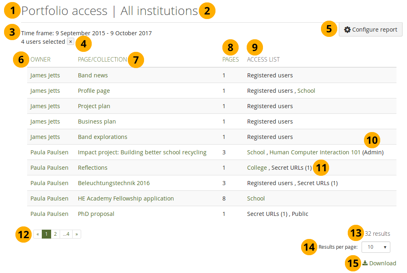407x273 pixels.
Task: Open HE Academy Fellowship application collection
Action: click(x=126, y=198)
